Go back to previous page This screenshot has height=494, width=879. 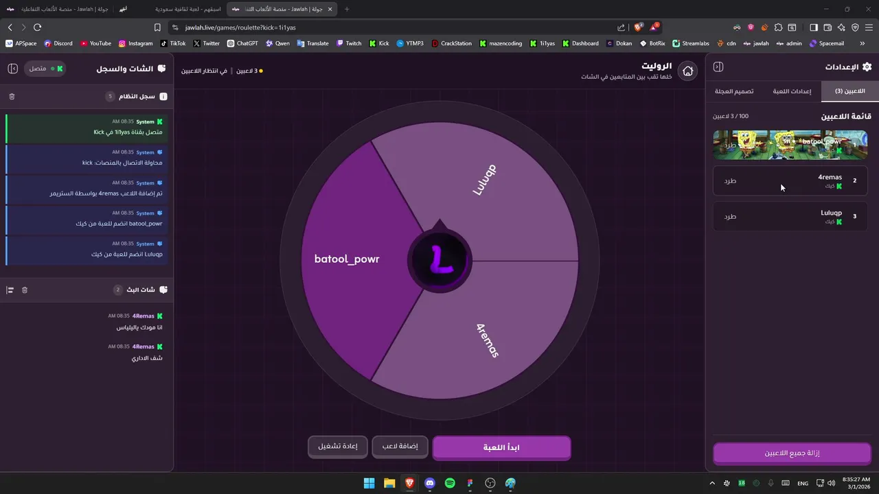coord(10,27)
